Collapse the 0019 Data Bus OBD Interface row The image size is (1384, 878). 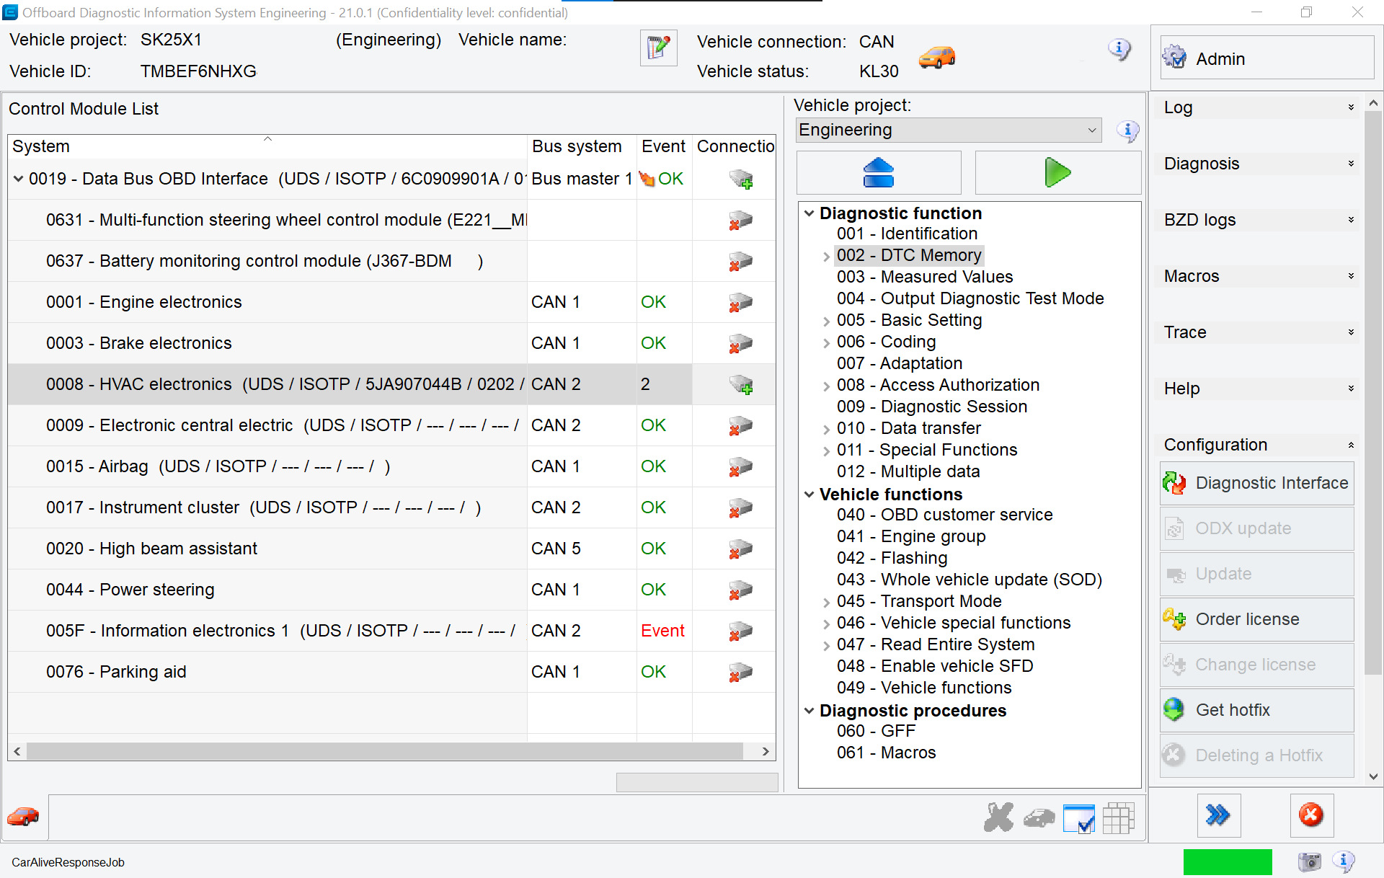coord(19,179)
